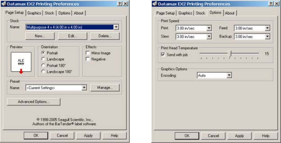
Task: Select Portrait orientation radio button
Action: (x=43, y=53)
